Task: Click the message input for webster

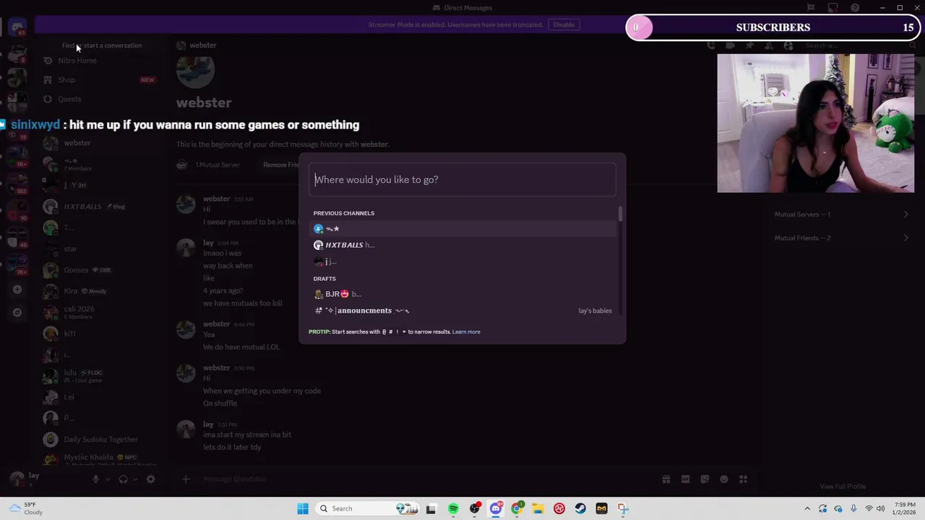Action: pyautogui.click(x=426, y=479)
